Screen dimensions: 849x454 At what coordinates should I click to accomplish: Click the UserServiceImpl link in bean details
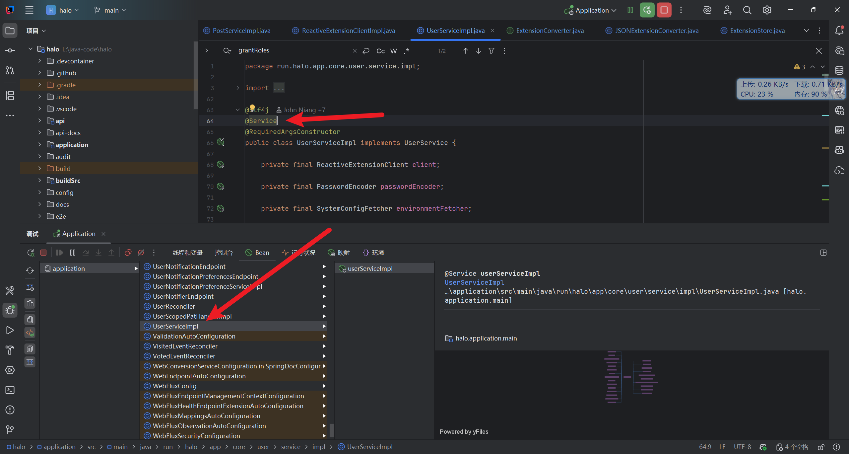pos(474,282)
